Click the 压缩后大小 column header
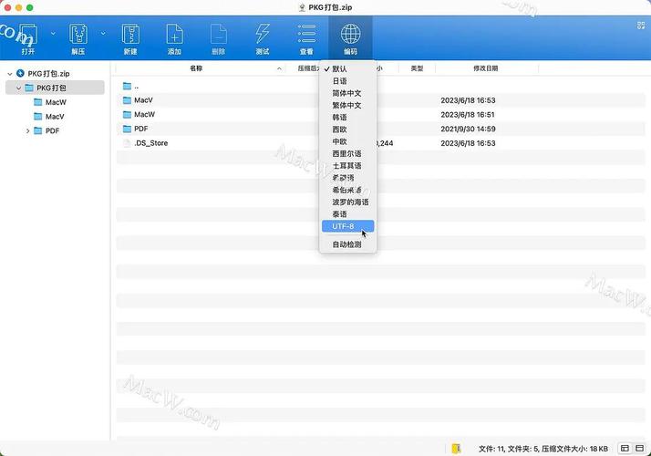 [x=308, y=68]
